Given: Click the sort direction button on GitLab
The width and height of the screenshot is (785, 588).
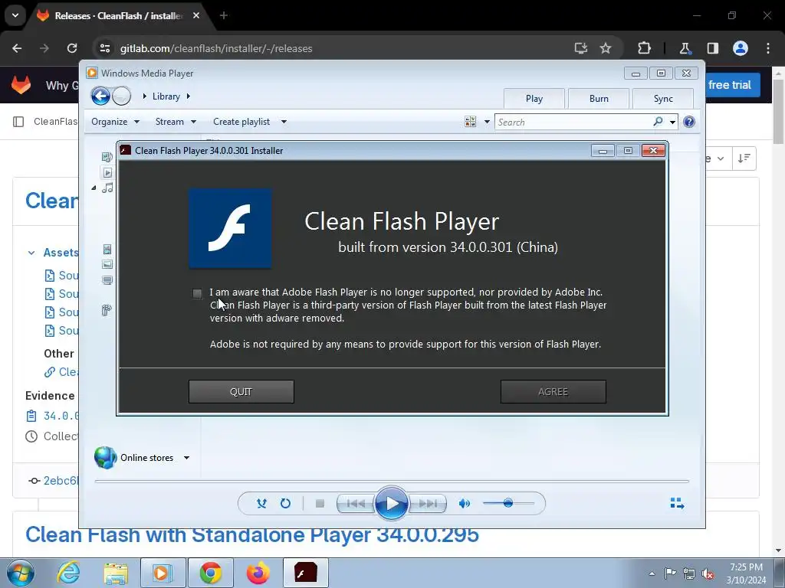Looking at the screenshot, I should 744,158.
